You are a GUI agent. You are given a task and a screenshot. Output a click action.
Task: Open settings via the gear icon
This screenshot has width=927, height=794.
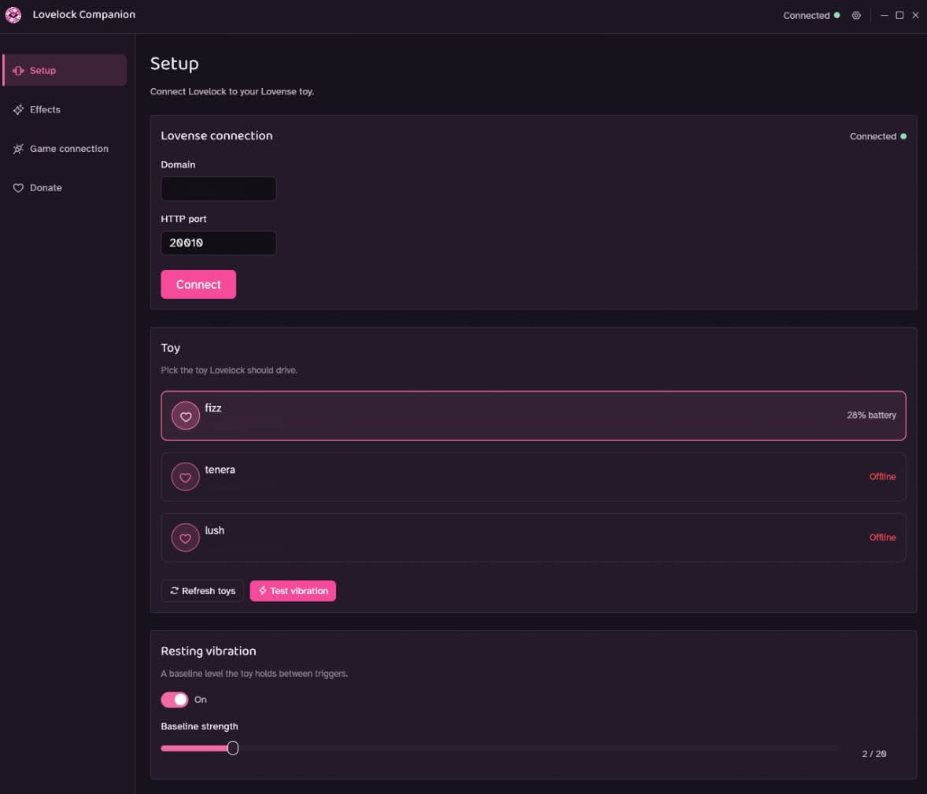click(856, 16)
